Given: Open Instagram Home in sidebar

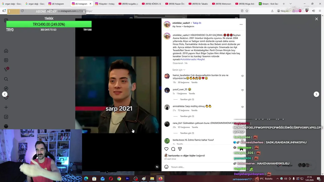Looking at the screenshot, I should click(x=6, y=51).
